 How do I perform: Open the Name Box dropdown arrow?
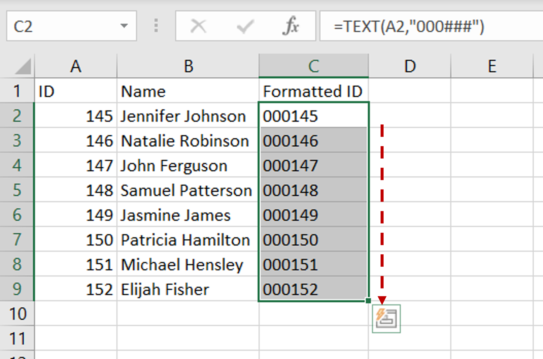click(124, 26)
